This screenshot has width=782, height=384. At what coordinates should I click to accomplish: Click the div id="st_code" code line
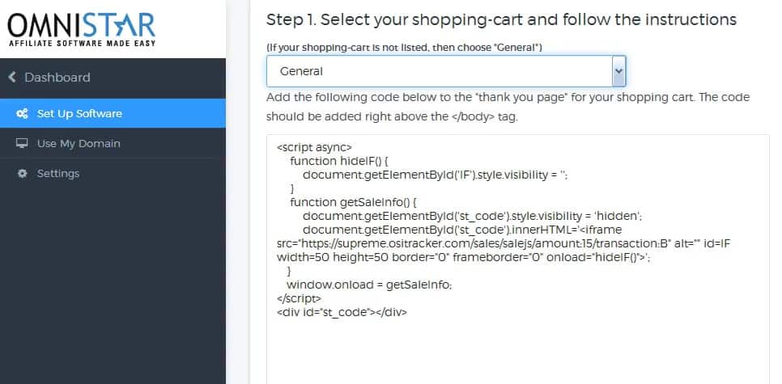click(x=341, y=311)
